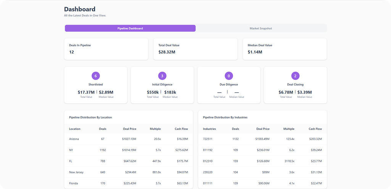Sort by the Industries column header
Viewport: 391px width, 189px height.
pos(210,129)
